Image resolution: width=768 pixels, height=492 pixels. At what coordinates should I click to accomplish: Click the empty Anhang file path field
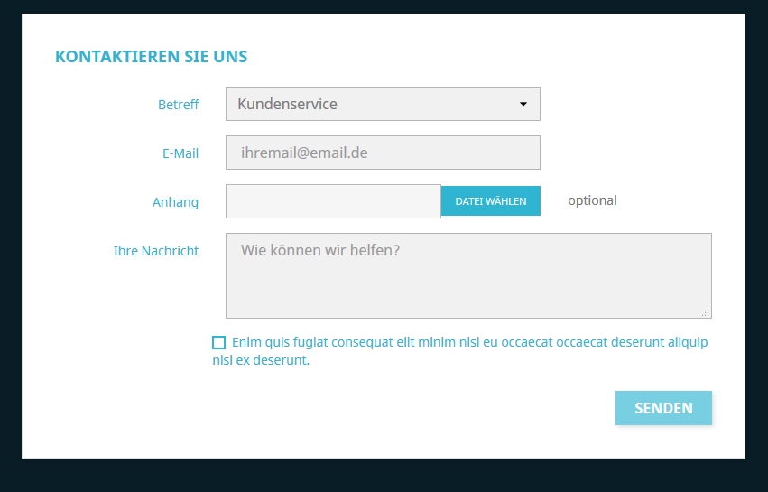tap(333, 201)
